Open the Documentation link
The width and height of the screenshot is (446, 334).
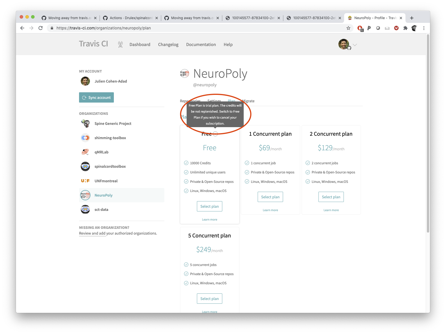pos(201,45)
